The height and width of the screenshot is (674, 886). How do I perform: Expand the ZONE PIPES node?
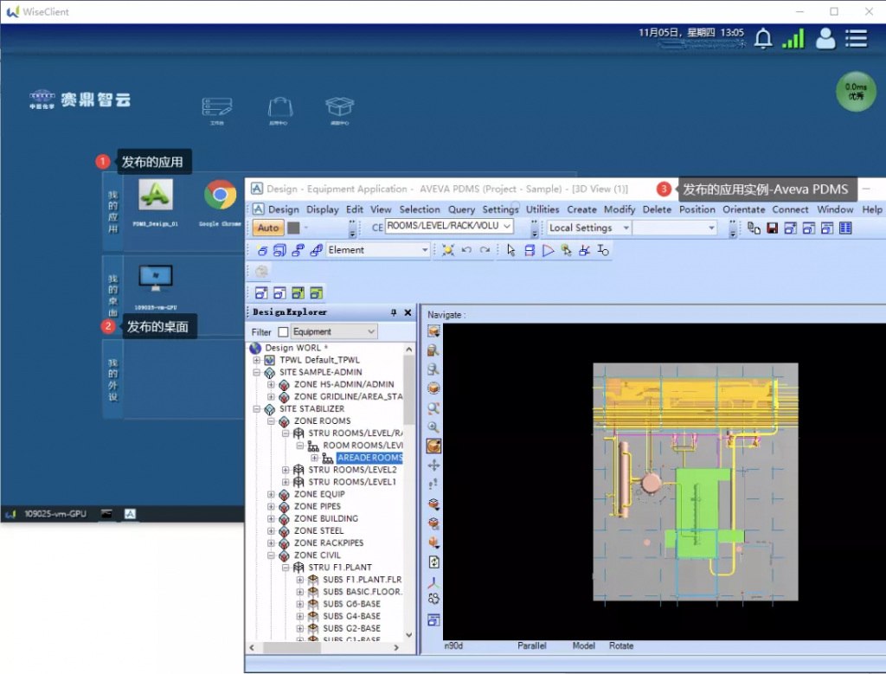[271, 507]
